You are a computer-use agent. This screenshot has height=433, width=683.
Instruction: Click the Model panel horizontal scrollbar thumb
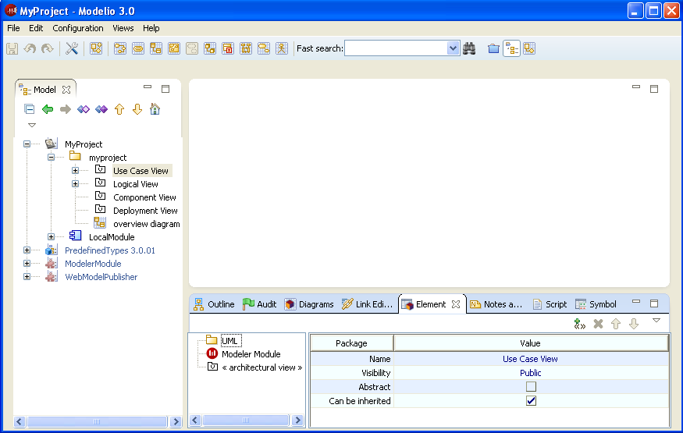97,421
